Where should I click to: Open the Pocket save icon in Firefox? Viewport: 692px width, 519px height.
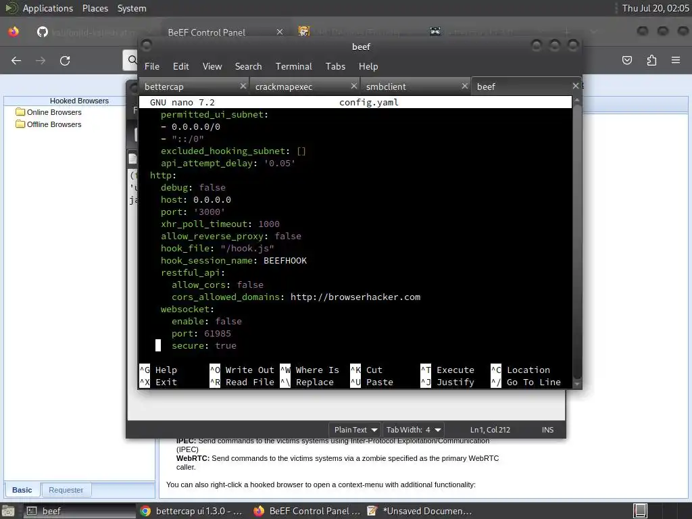pyautogui.click(x=626, y=60)
